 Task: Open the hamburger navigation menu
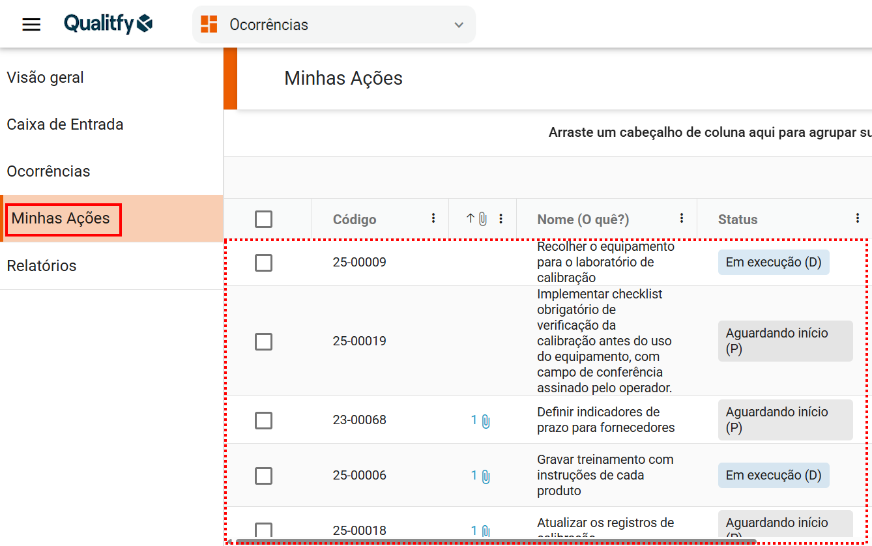(31, 25)
